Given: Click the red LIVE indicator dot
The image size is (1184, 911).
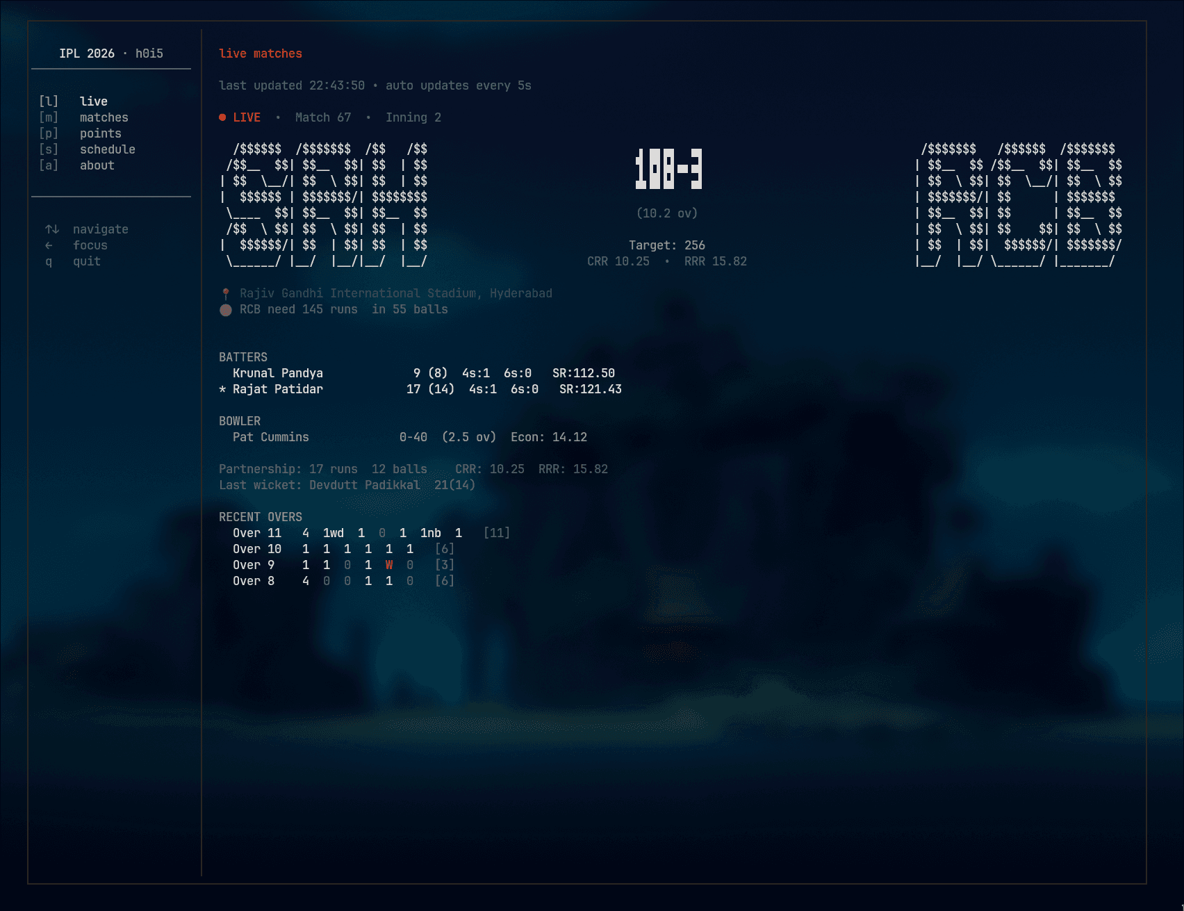Looking at the screenshot, I should (222, 117).
